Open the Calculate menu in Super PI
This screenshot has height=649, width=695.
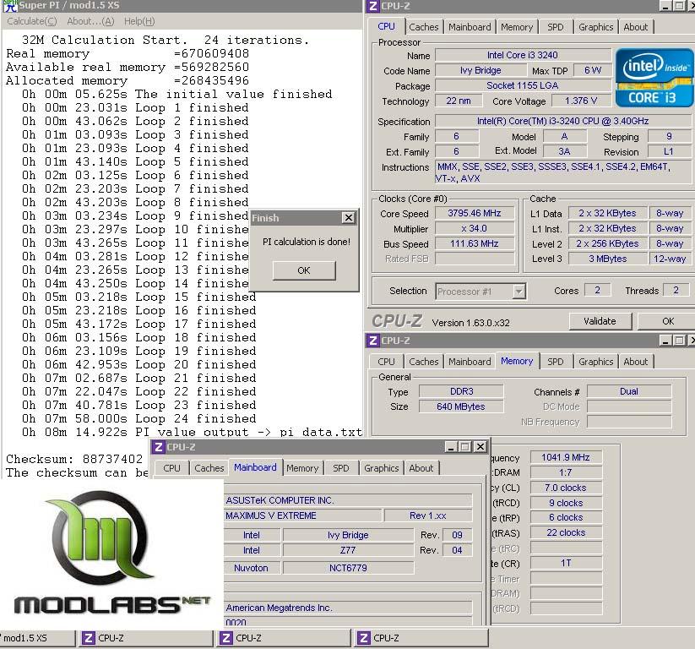pos(32,21)
